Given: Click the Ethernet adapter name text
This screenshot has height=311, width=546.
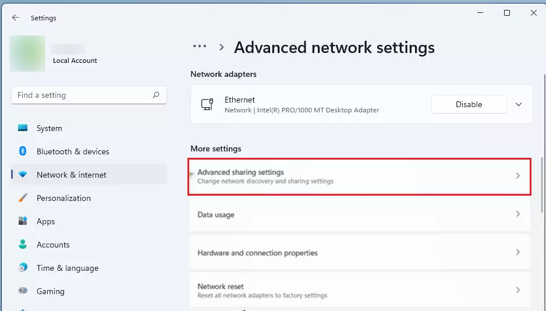Looking at the screenshot, I should coord(240,100).
